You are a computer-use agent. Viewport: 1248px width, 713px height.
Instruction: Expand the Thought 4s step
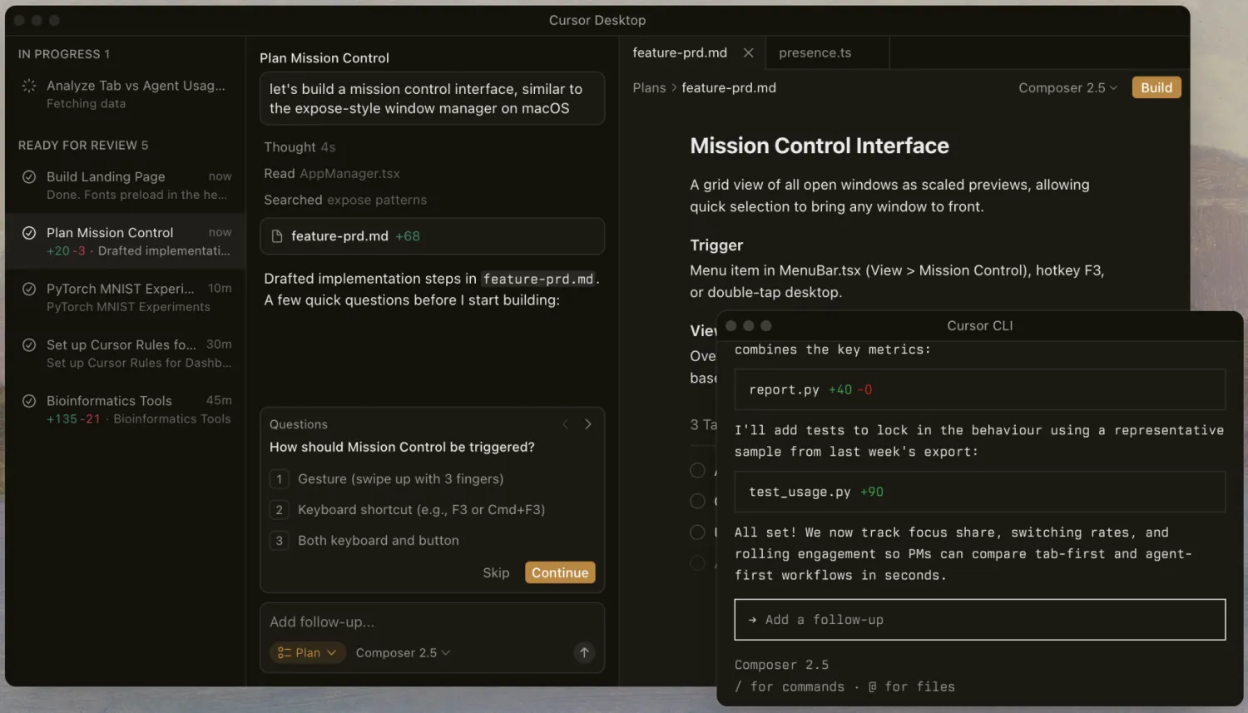click(300, 147)
